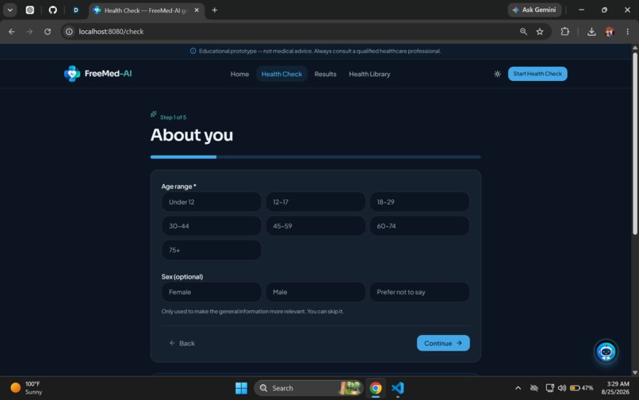Click the network tray icon
639x400 pixels.
549,388
